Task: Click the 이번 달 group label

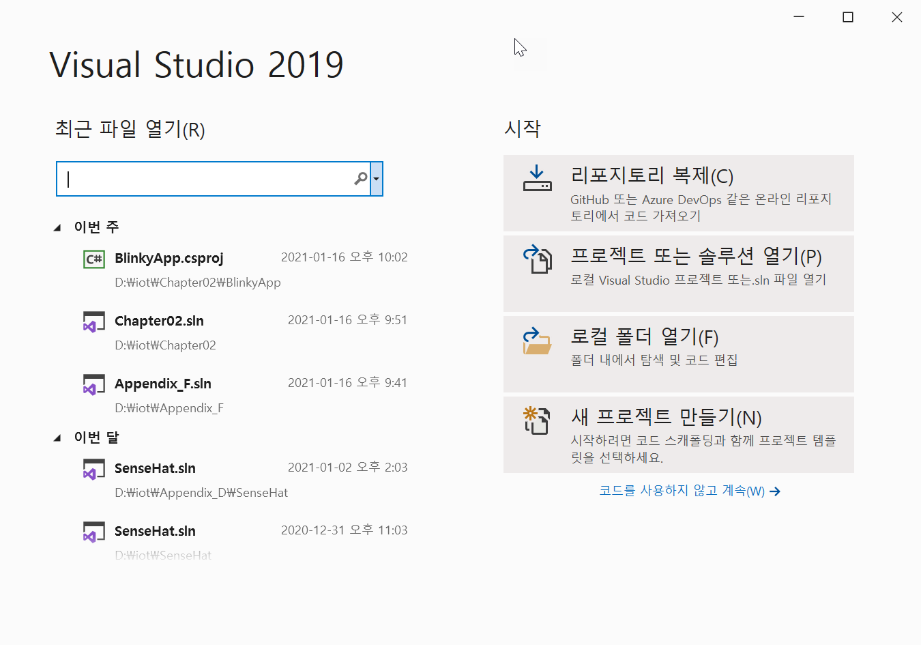Action: click(x=96, y=438)
